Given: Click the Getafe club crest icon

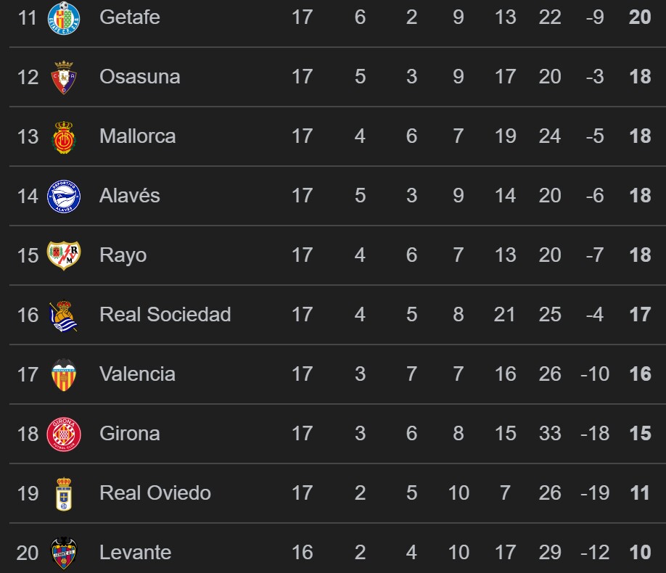Looking at the screenshot, I should [x=64, y=17].
